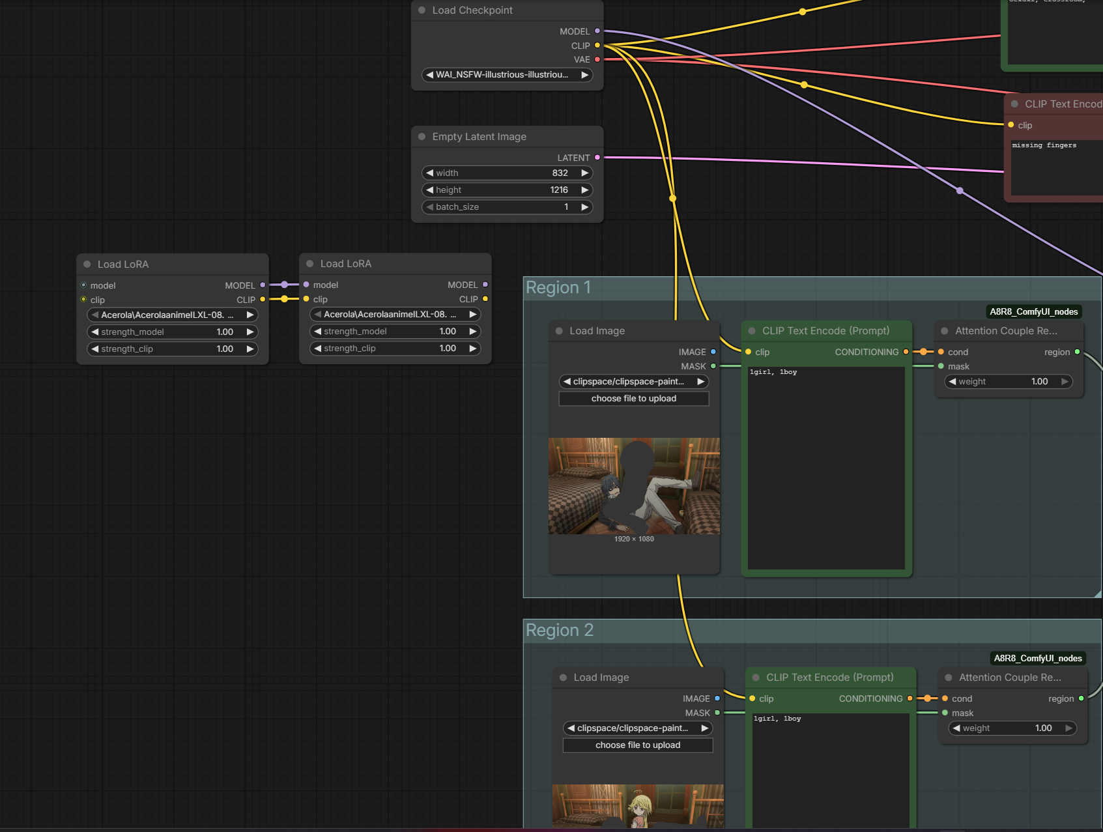Click the left Load LoRA node's title dot

coord(87,265)
